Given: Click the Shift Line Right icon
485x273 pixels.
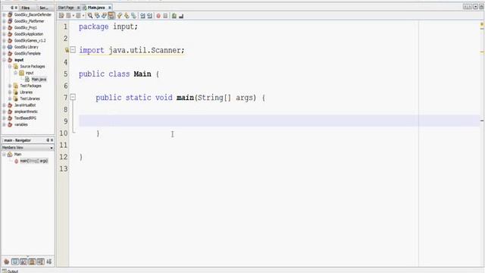Looking at the screenshot, I should tap(150, 16).
